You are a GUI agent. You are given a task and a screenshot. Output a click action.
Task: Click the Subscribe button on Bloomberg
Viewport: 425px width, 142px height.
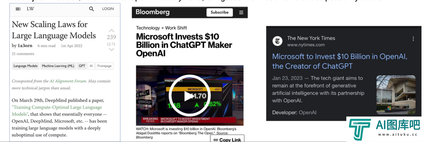pos(220,13)
